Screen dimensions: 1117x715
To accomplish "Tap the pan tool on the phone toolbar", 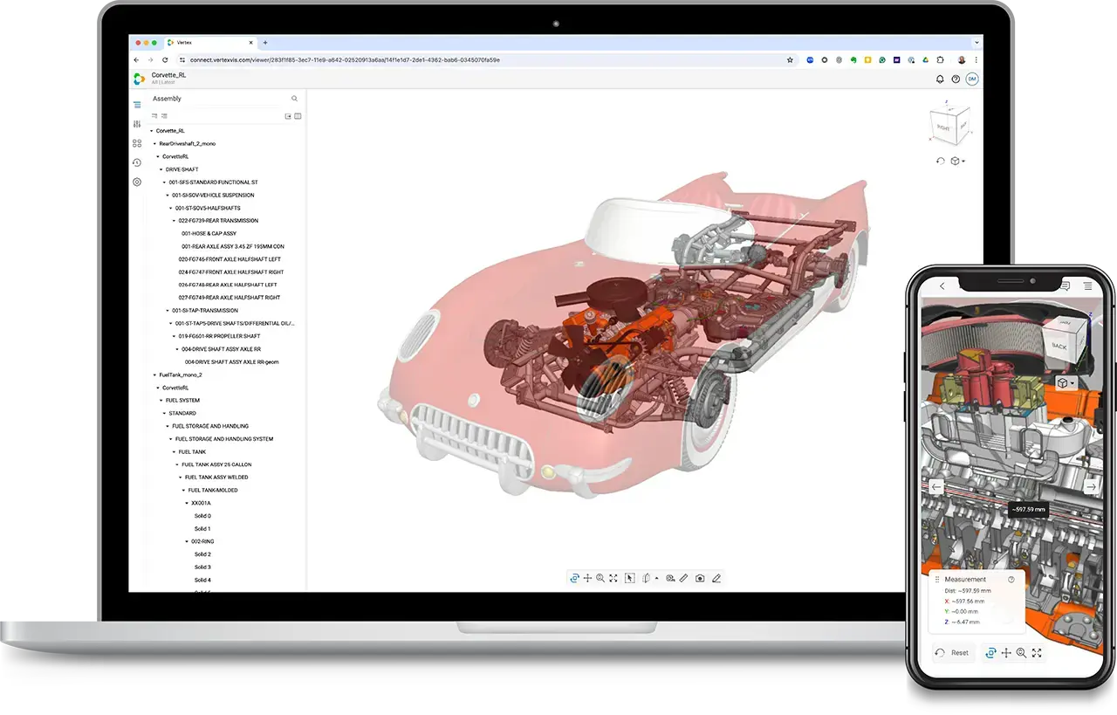I will (1006, 652).
